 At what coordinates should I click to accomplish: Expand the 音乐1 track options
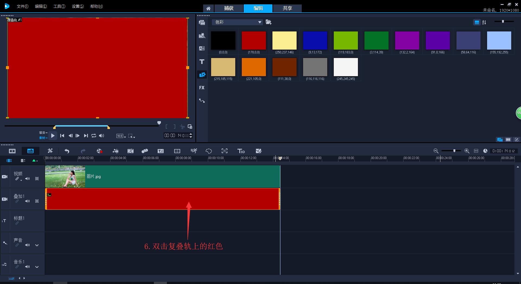(x=37, y=267)
